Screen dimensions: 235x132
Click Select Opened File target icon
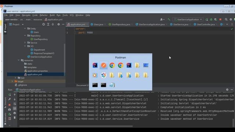tap(43, 24)
